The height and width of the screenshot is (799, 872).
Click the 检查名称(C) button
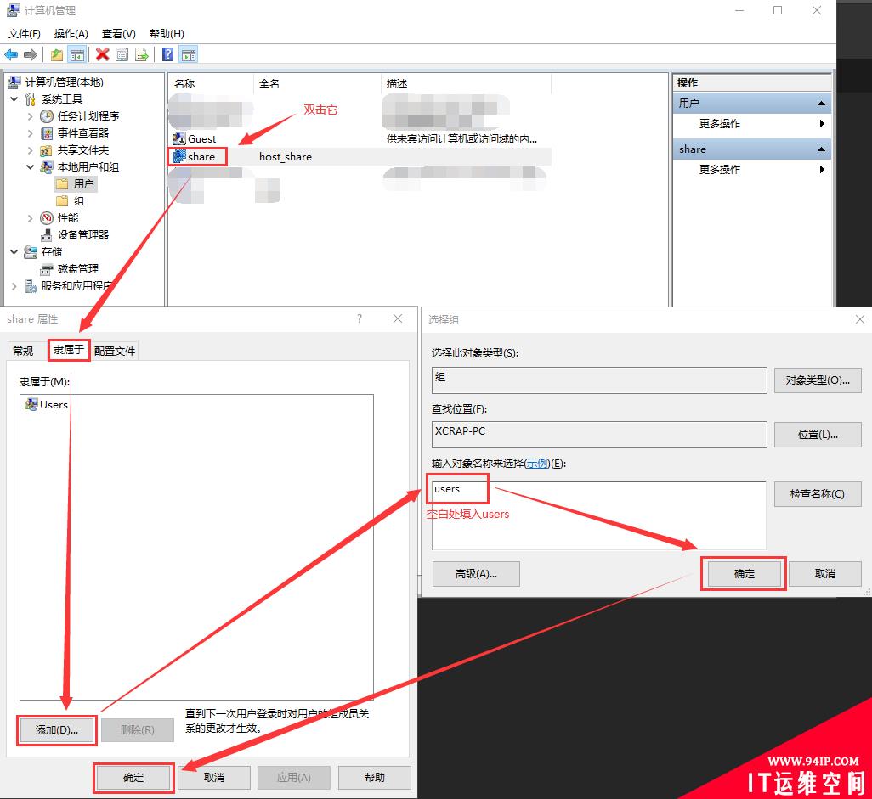(x=818, y=493)
